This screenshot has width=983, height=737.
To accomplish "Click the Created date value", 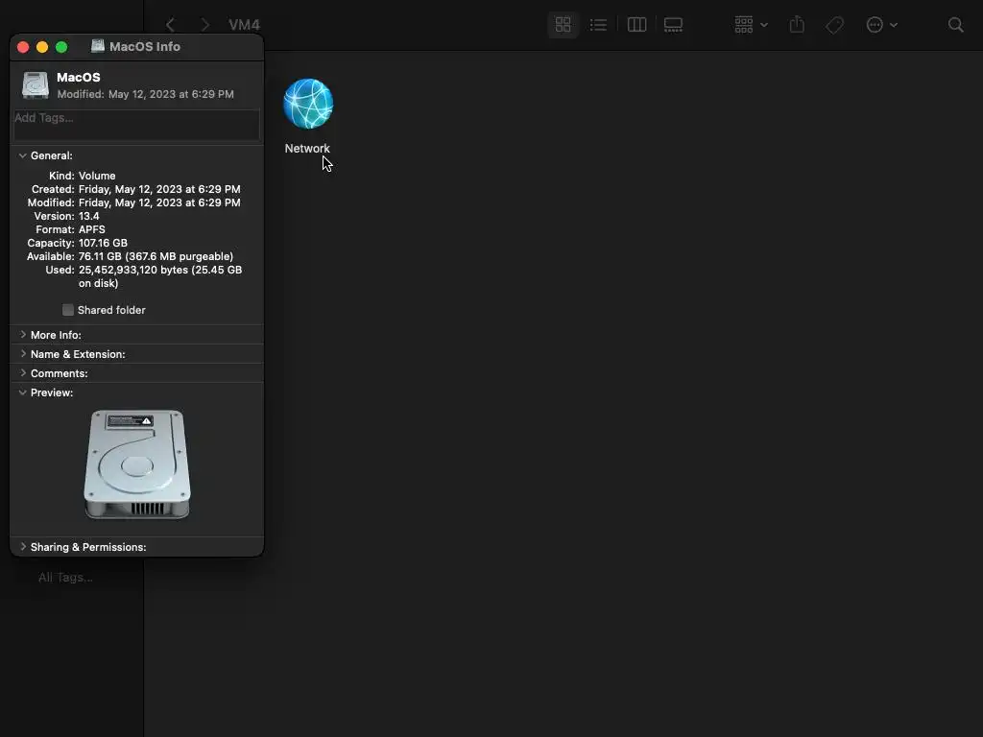I will pyautogui.click(x=159, y=189).
